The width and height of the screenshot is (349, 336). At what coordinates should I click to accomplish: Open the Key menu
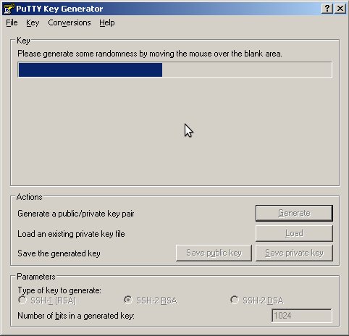(x=33, y=22)
